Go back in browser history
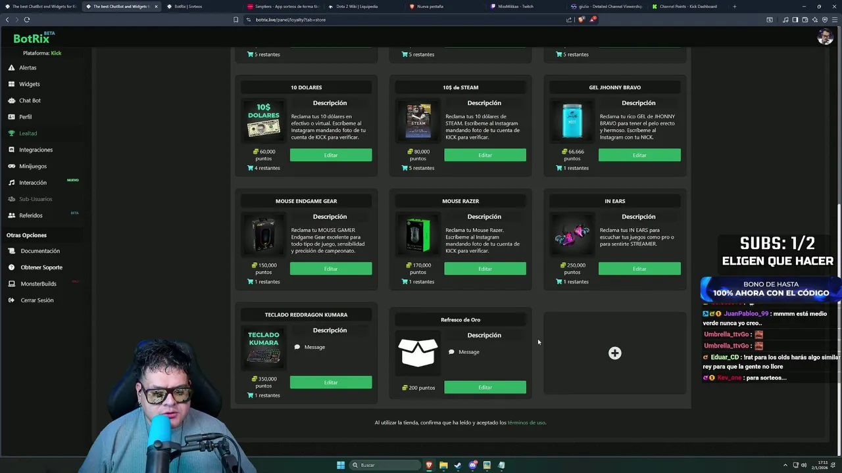 click(x=7, y=20)
